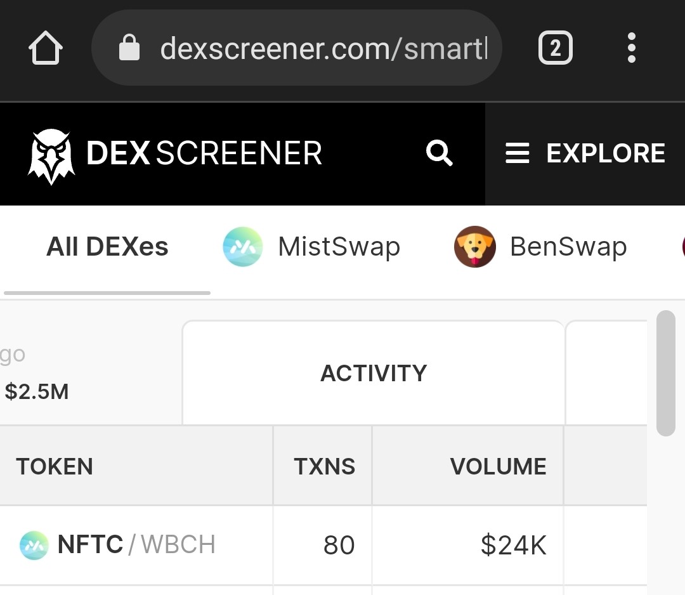The image size is (685, 595).
Task: Click the vertical scrollbar thumb
Action: pyautogui.click(x=666, y=373)
